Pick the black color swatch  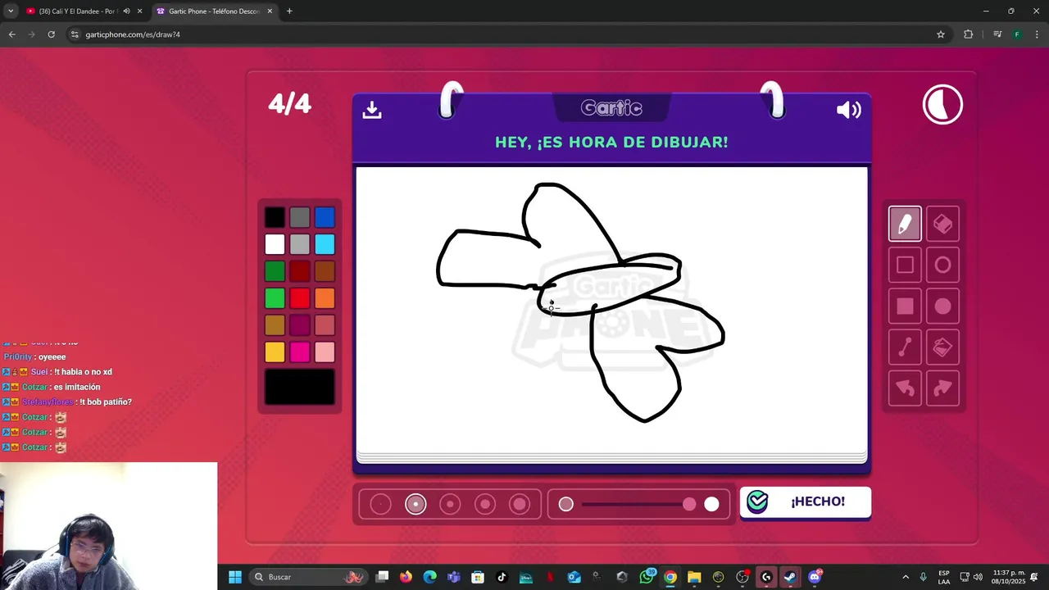[275, 217]
